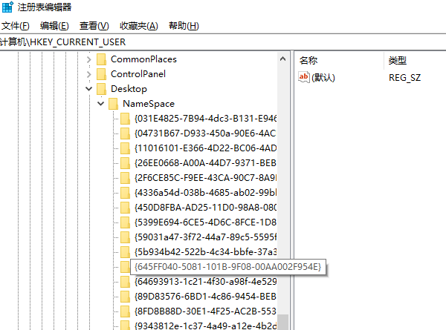Collapse the Desktop key
This screenshot has width=446, height=330.
coord(88,89)
